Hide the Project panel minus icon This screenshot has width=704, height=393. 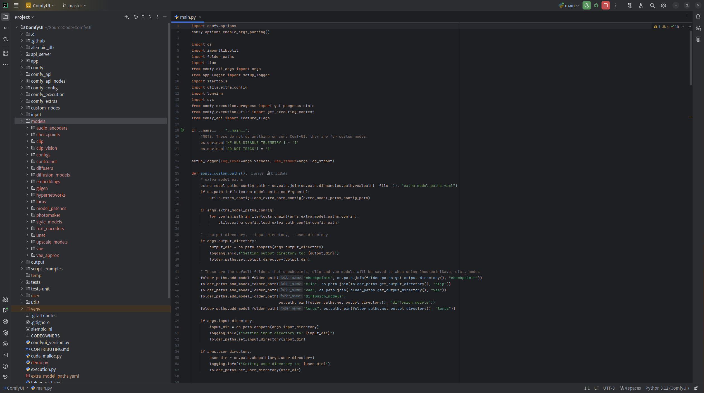click(165, 17)
